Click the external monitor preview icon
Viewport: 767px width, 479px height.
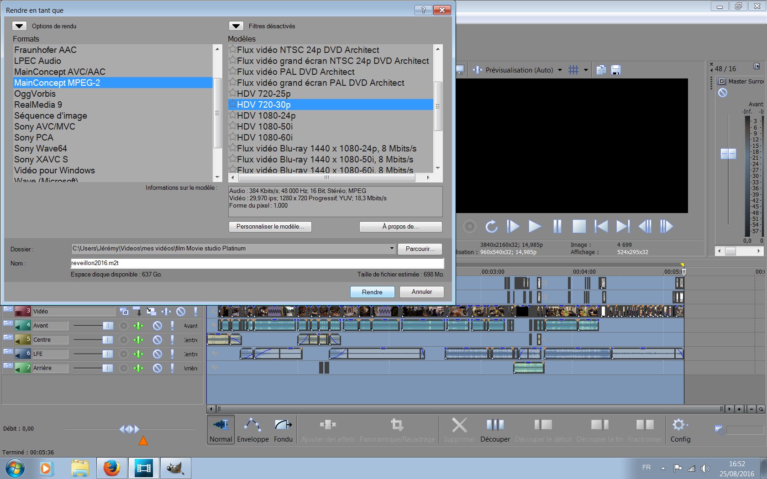(460, 70)
